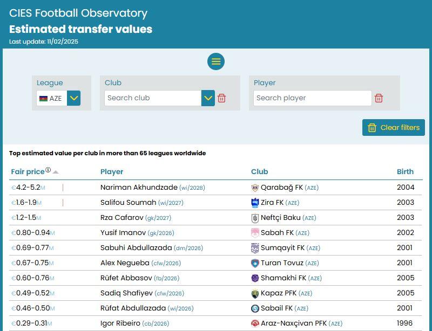The height and width of the screenshot is (331, 432).
Task: Click the Neftçi Baku club name
Action: [x=280, y=218]
